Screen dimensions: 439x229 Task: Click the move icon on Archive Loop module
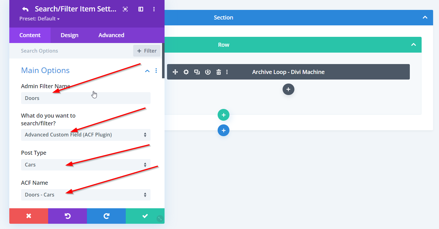(x=175, y=72)
